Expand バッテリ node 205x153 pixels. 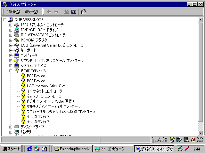click(x=11, y=132)
